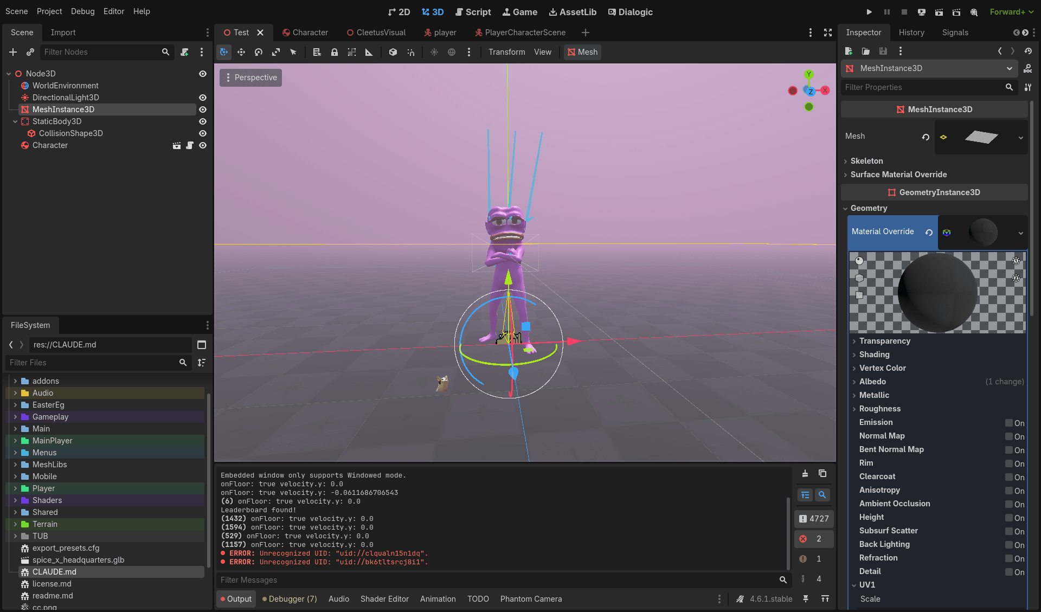Click the Mesh toolbar button

coord(582,52)
